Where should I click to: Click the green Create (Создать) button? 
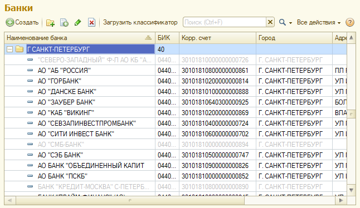[x=22, y=22]
